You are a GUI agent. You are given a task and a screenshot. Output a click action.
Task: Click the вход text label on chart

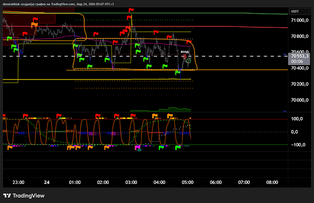pyautogui.click(x=185, y=52)
